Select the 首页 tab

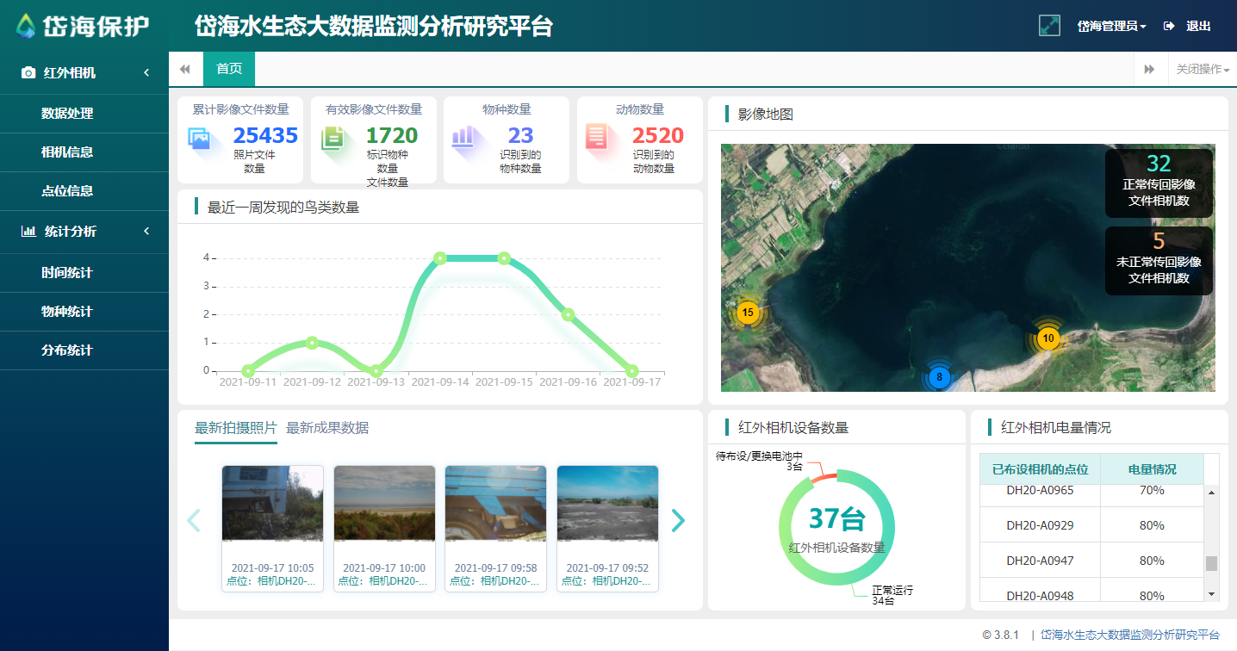229,69
